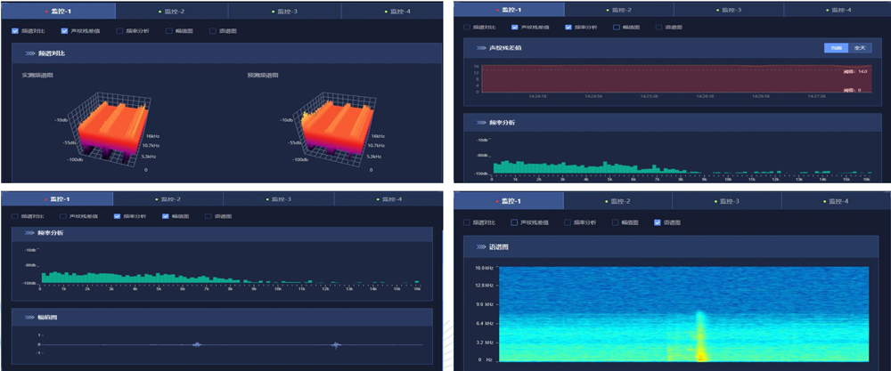Uncheck 频谱对比 checkbox in top-left panel
This screenshot has height=371, width=891.
coord(16,30)
